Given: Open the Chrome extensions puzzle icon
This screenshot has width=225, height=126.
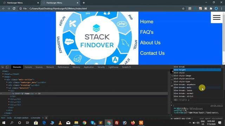Looking at the screenshot, I should pos(211,8).
